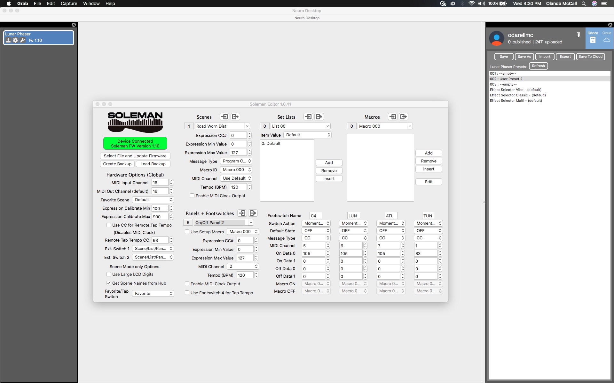Enable MIDI Clock Output in Panels section
Viewport: 614px width, 383px height.
point(187,284)
